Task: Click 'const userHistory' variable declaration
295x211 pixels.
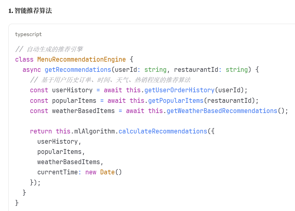Action: 61,90
